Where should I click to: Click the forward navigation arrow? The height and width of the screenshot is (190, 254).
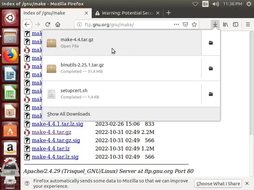37,25
